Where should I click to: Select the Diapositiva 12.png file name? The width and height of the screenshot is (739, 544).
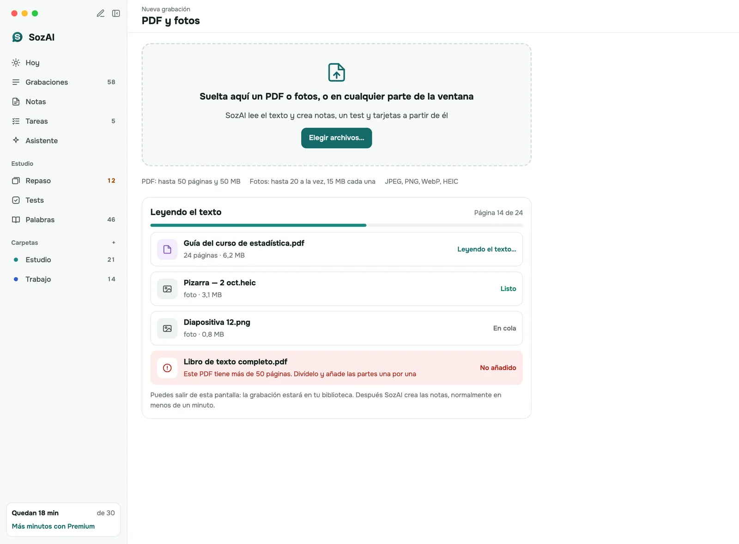pyautogui.click(x=217, y=322)
